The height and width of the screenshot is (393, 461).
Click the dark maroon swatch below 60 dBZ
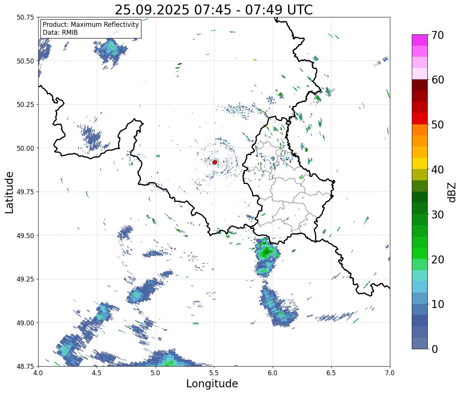(x=419, y=85)
